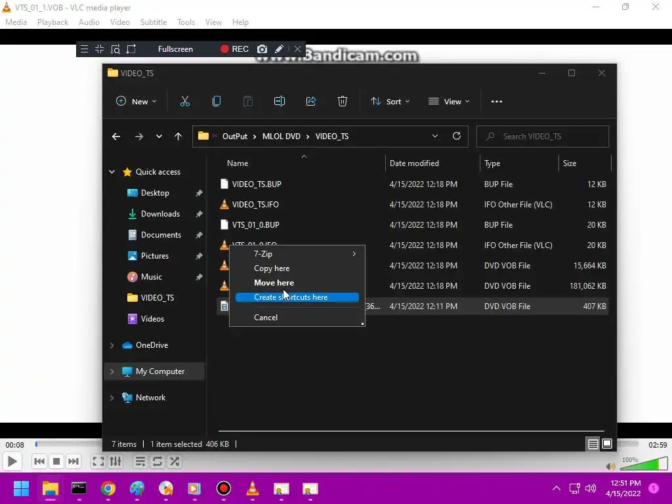Screen dimensions: 672x504
Task: Click the Delete trash icon in Explorer toolbar
Action: coord(342,101)
